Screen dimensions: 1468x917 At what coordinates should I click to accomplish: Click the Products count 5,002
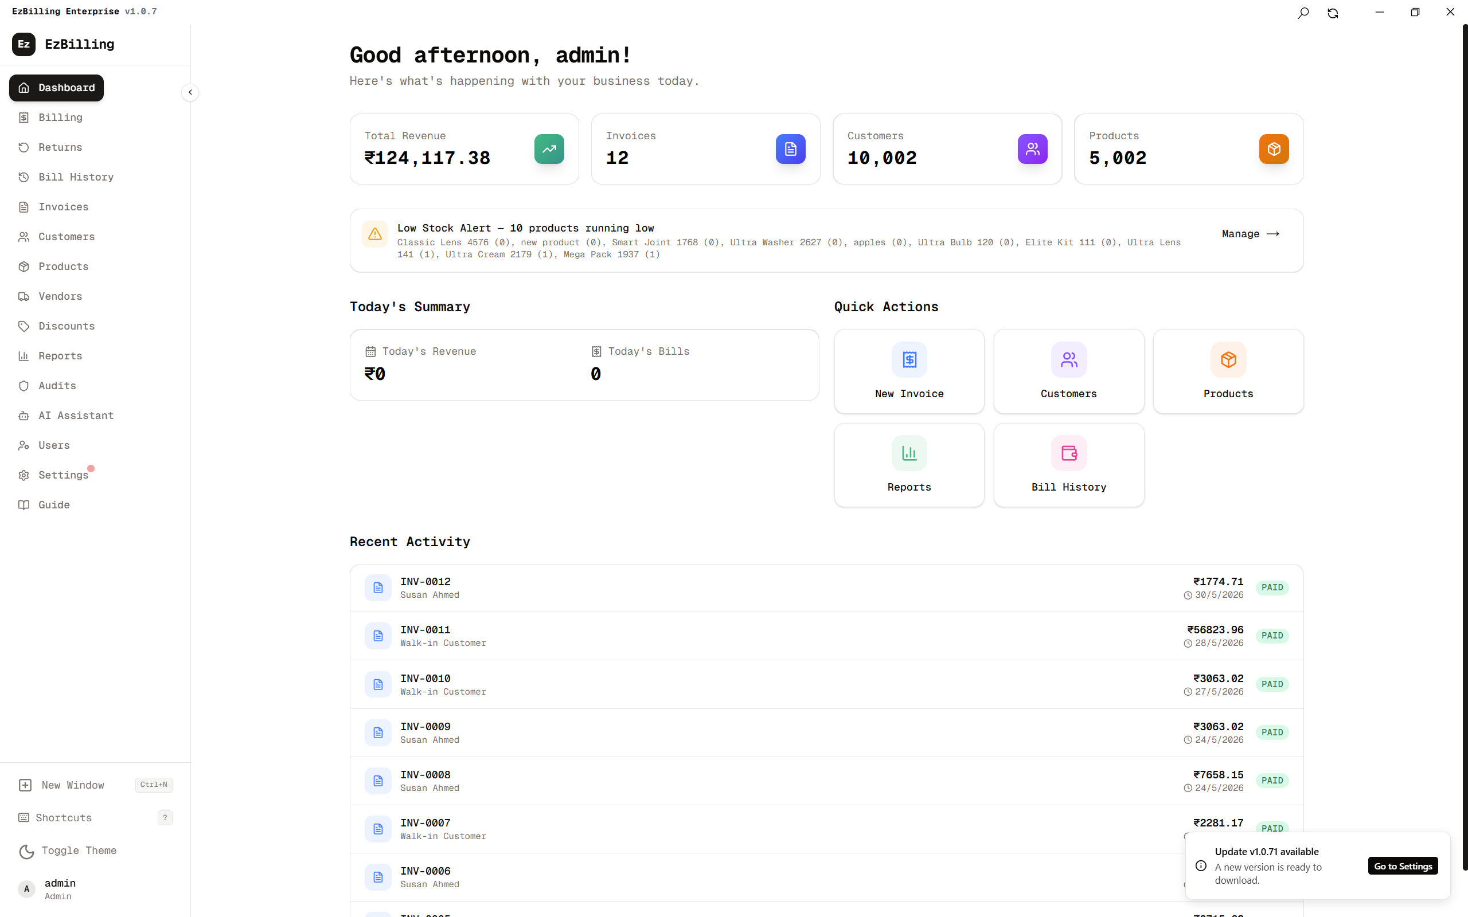click(1118, 158)
